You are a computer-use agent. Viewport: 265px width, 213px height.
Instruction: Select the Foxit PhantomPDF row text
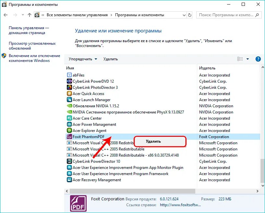(89, 137)
